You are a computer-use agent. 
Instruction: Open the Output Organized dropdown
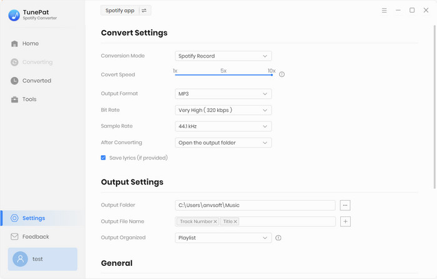coord(223,238)
